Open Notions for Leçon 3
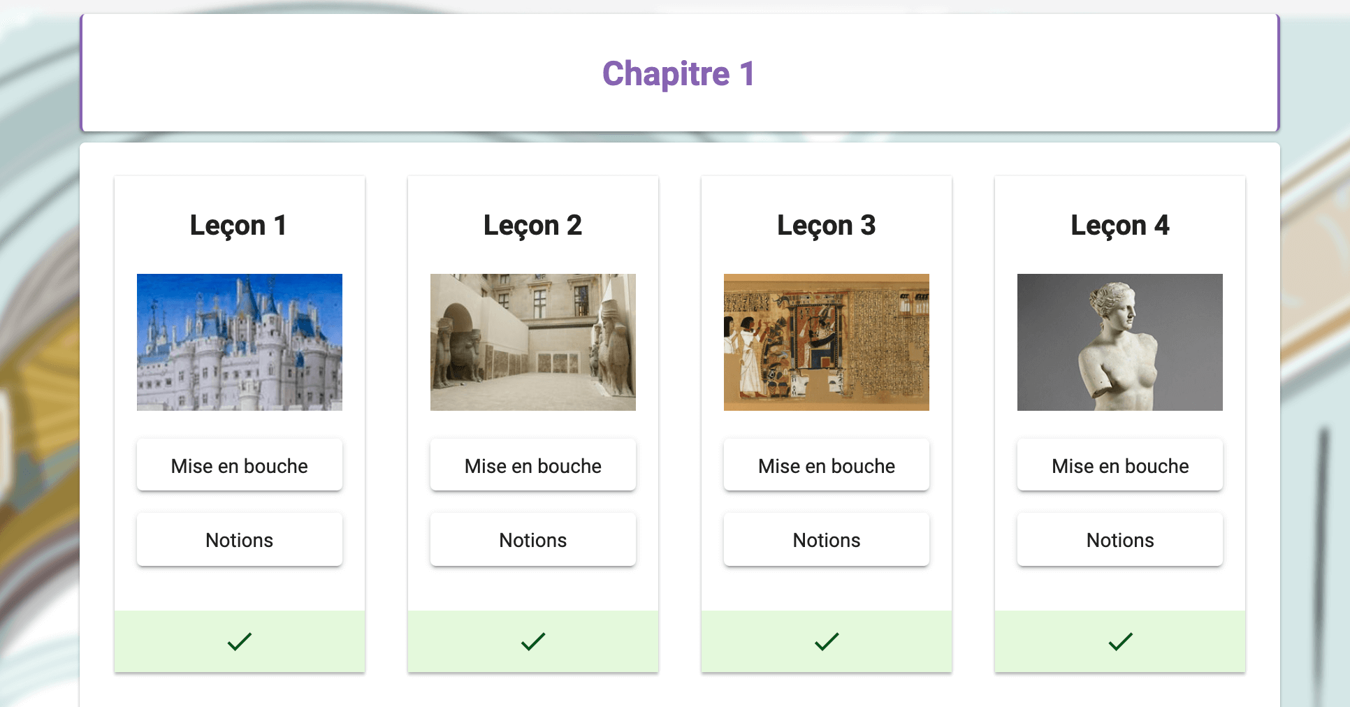This screenshot has height=707, width=1350. click(x=826, y=539)
